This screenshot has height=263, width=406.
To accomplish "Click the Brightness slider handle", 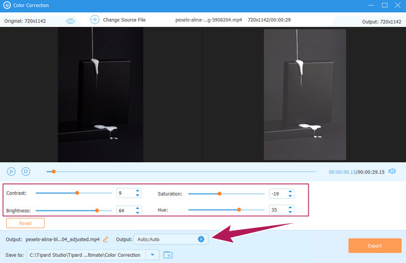I will click(97, 210).
